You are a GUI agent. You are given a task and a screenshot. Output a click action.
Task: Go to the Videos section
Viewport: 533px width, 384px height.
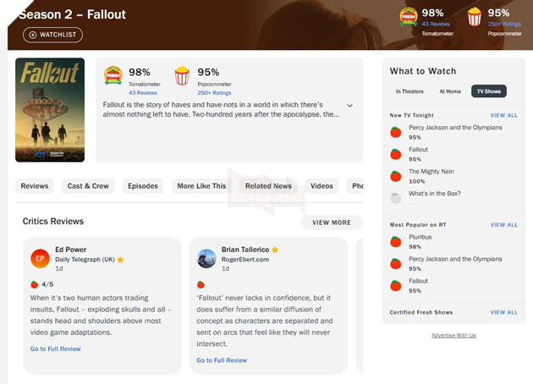pyautogui.click(x=321, y=186)
